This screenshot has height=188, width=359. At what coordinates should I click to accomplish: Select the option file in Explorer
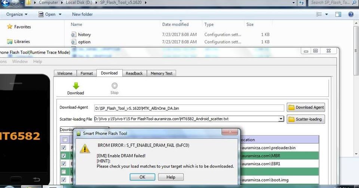84,42
